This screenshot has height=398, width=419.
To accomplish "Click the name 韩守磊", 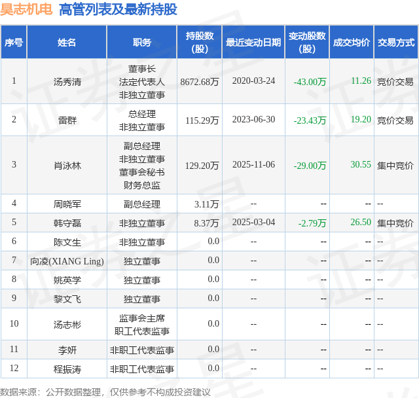I will click(x=67, y=223).
